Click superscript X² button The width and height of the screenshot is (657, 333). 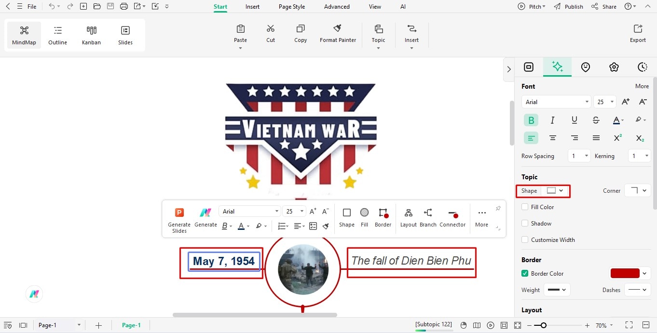(617, 138)
